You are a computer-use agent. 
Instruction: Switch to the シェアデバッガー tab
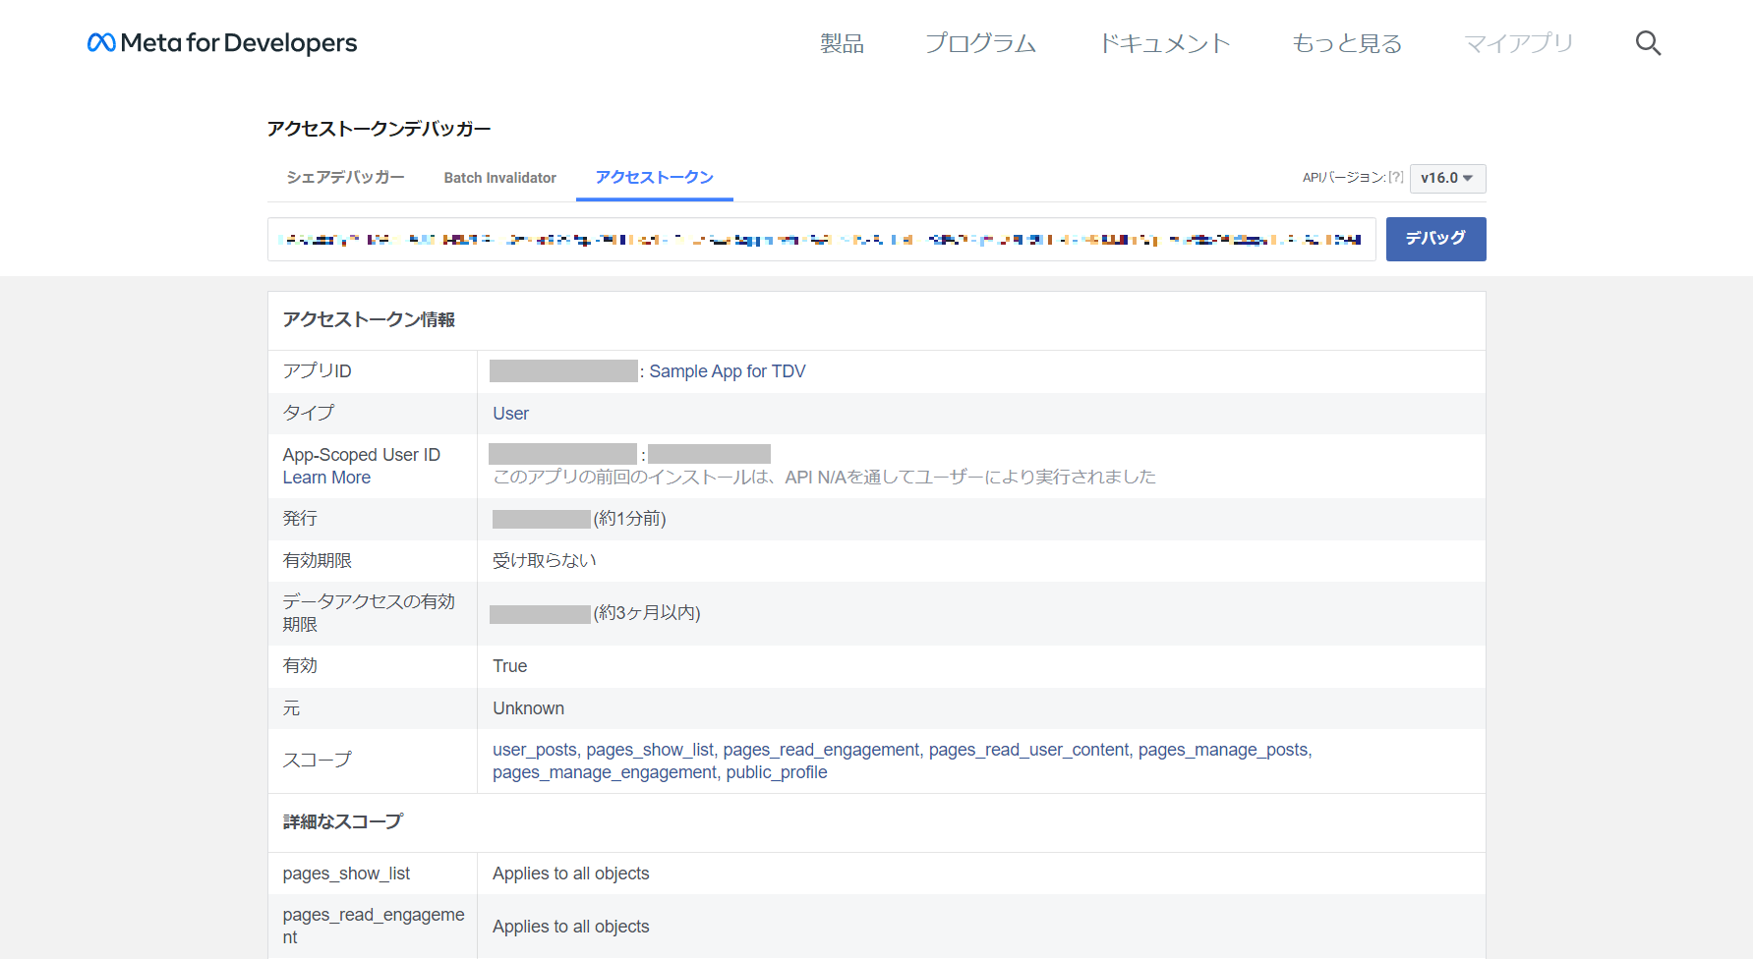coord(345,177)
